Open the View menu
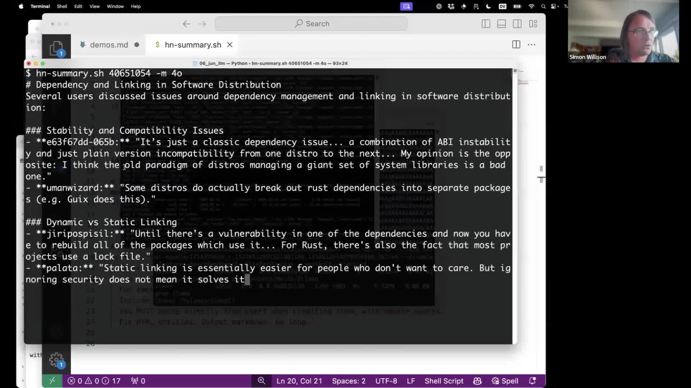Image resolution: width=691 pixels, height=388 pixels. click(x=94, y=6)
